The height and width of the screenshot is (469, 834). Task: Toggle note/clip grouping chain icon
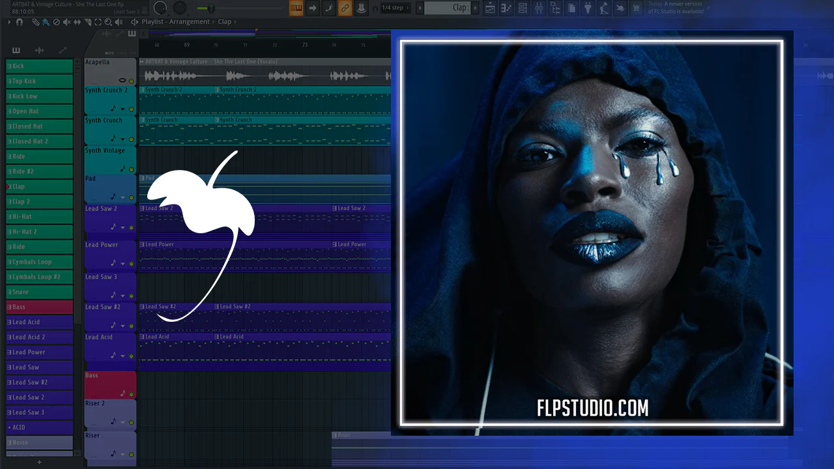[x=345, y=8]
